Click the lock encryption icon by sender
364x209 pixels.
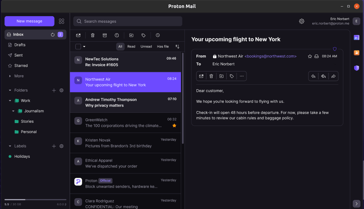(x=215, y=56)
